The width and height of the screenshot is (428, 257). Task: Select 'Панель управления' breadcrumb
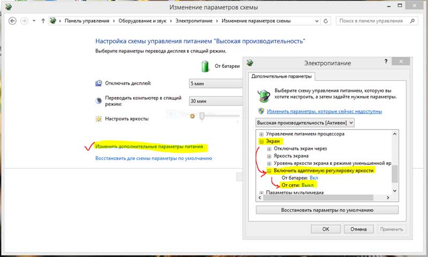87,21
